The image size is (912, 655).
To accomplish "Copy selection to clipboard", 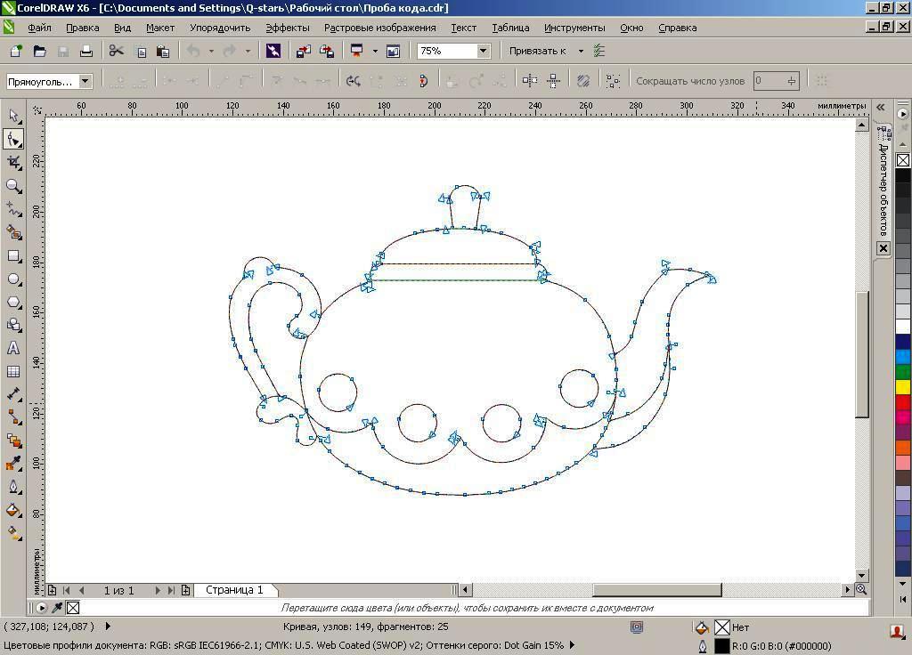I will point(142,52).
